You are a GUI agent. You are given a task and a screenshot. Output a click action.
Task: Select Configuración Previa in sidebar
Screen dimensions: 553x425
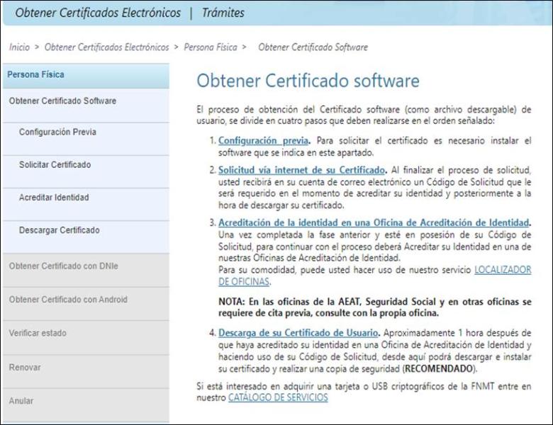tap(57, 132)
